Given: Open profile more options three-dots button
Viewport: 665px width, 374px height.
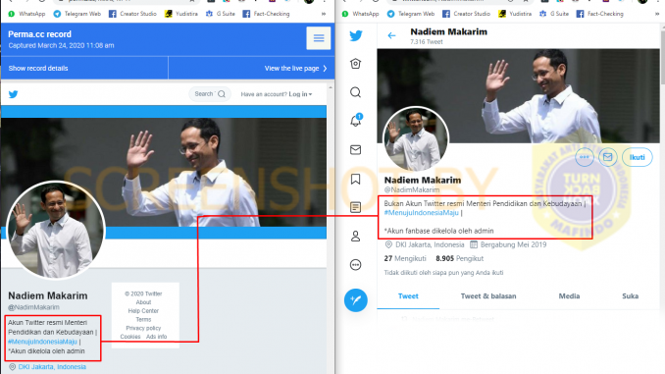Looking at the screenshot, I should point(584,157).
